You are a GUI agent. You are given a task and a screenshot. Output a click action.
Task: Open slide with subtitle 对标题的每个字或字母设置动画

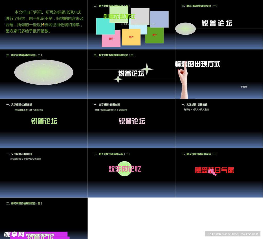[44, 173]
